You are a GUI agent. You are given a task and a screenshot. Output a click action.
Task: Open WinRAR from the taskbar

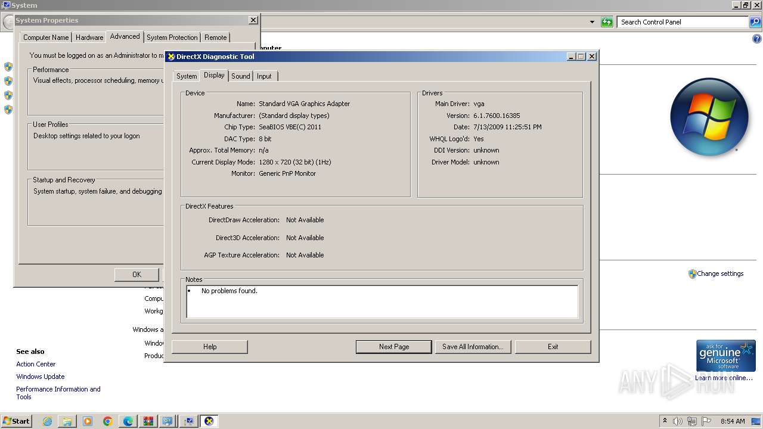click(148, 421)
